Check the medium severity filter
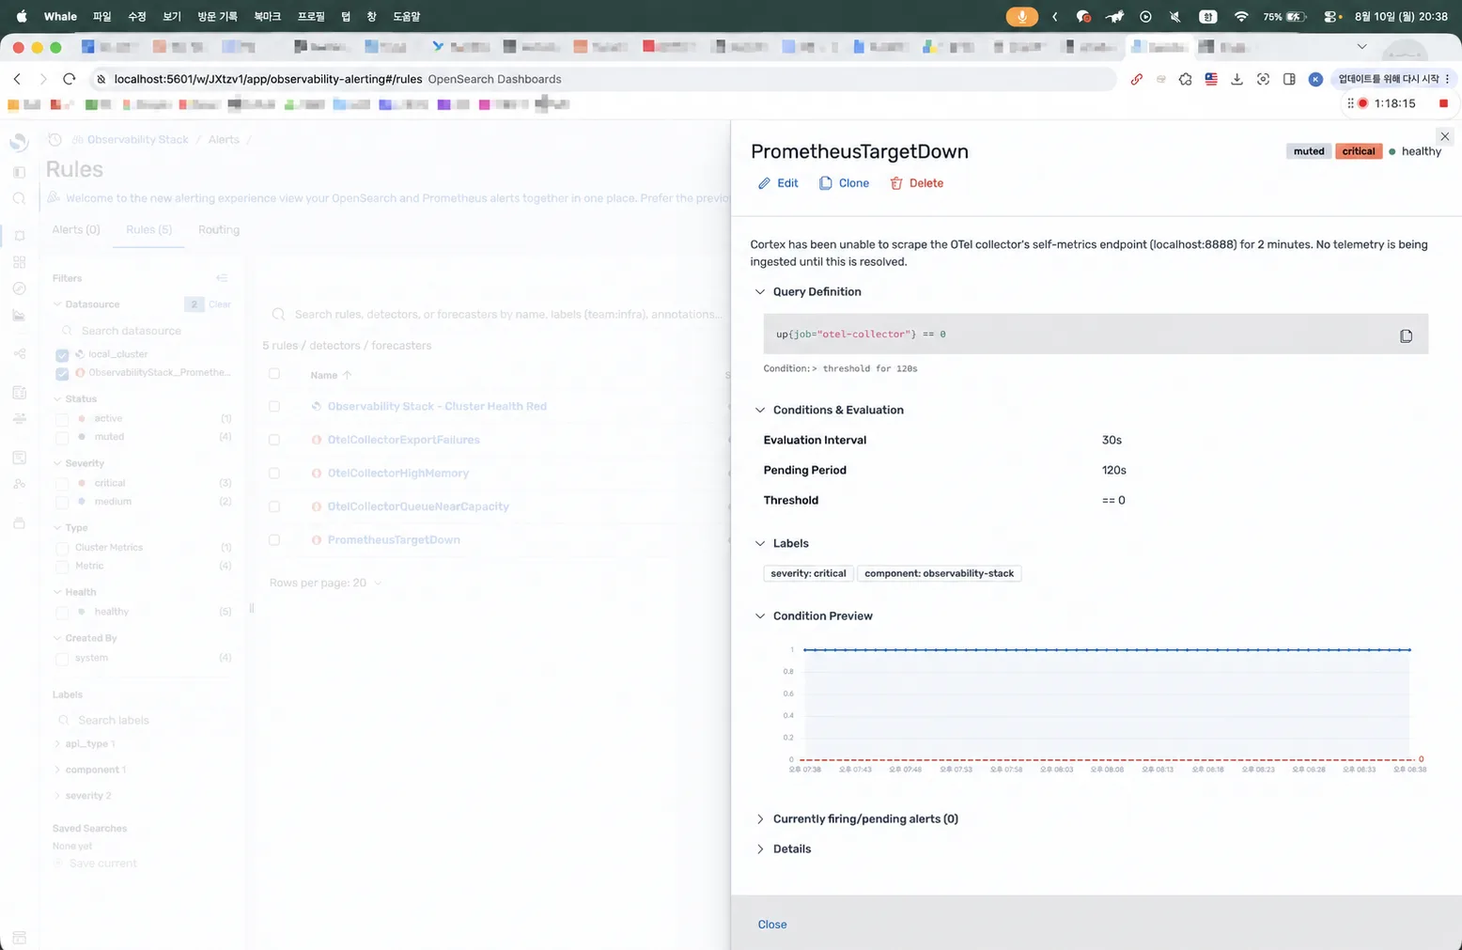Image resolution: width=1462 pixels, height=950 pixels. click(62, 502)
